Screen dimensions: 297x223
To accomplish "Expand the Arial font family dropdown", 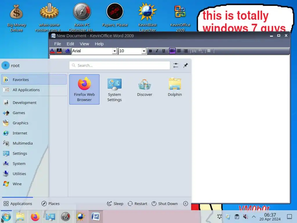I will [114, 51].
